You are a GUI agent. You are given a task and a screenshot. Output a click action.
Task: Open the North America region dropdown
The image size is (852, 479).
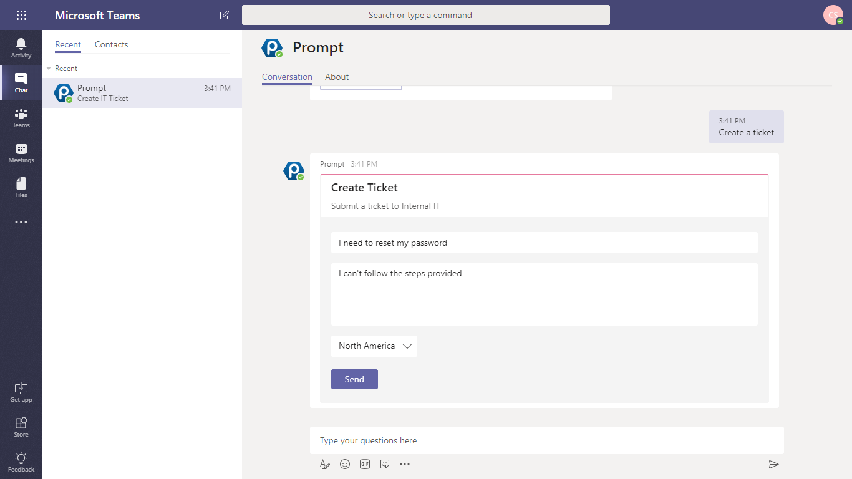[374, 346]
